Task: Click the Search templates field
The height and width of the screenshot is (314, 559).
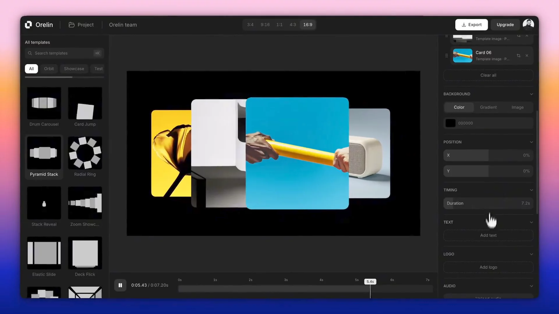Action: 64,53
